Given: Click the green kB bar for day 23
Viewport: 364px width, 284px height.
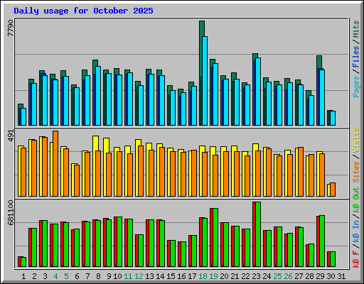Looking at the screenshot, I should click(258, 234).
